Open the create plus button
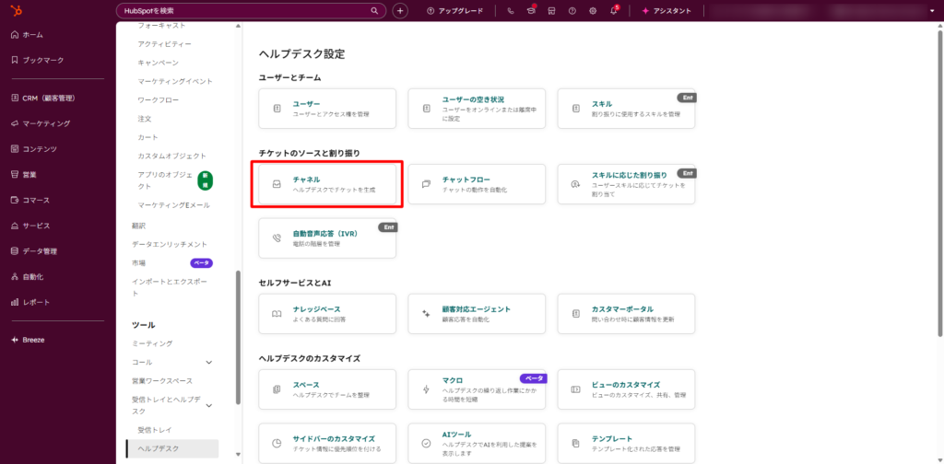 pyautogui.click(x=400, y=11)
